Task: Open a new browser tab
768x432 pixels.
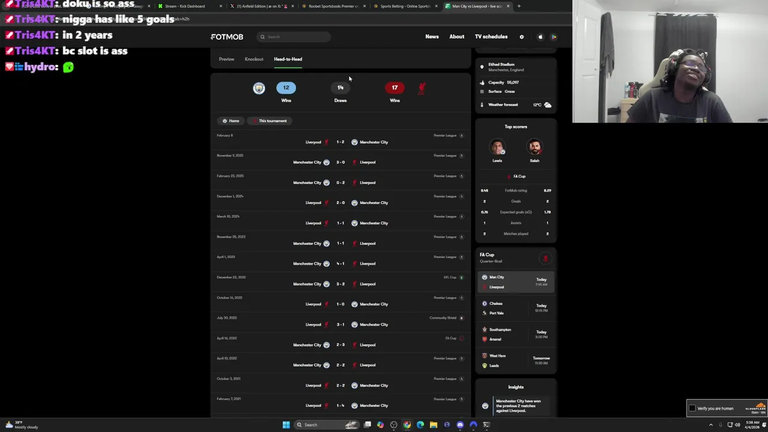Action: [x=519, y=6]
